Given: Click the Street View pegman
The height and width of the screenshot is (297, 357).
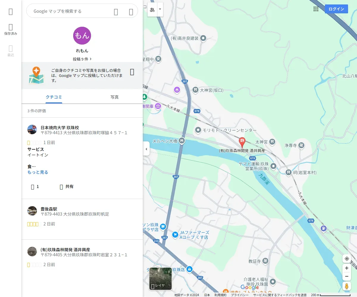Looking at the screenshot, I should 347,286.
